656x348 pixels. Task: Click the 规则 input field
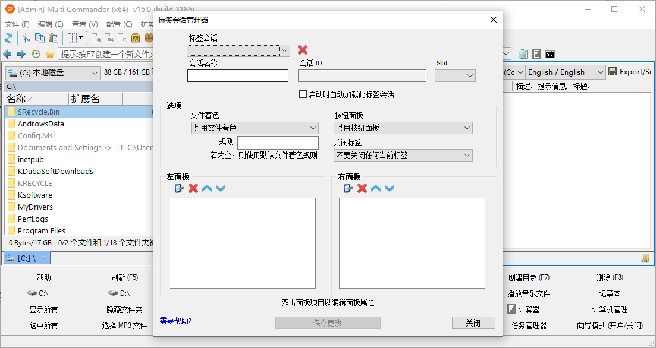click(278, 143)
